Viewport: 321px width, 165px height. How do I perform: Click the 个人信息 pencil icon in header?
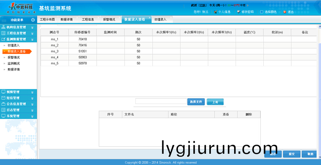215,12
